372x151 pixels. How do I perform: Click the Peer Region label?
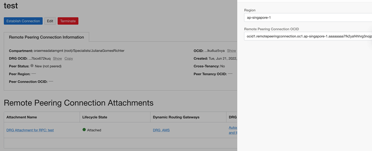tap(20, 74)
